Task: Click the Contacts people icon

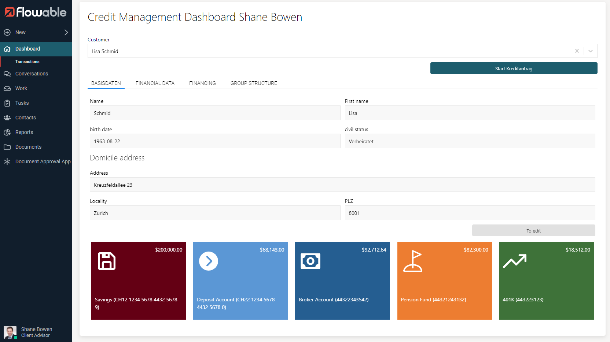Action: 7,118
